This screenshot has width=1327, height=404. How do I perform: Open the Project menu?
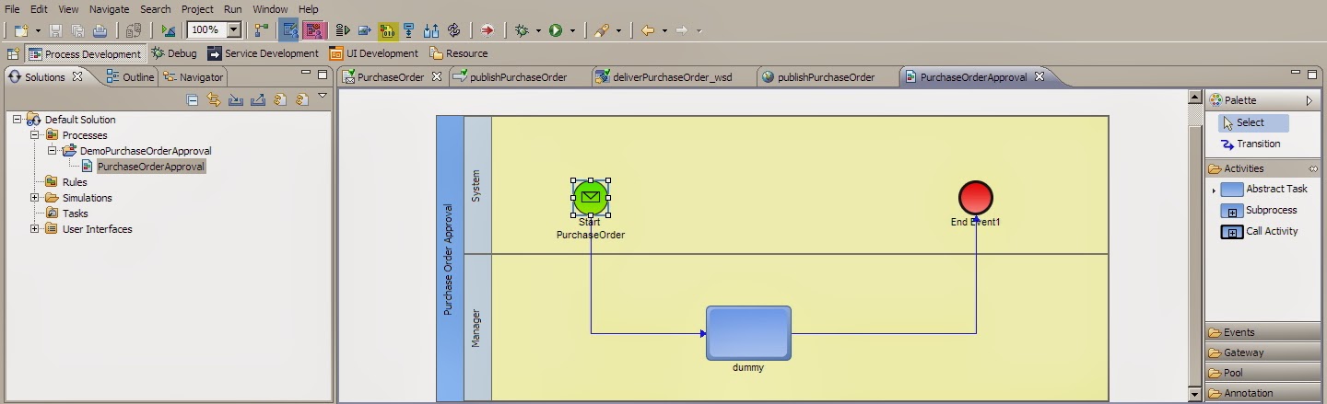(197, 8)
